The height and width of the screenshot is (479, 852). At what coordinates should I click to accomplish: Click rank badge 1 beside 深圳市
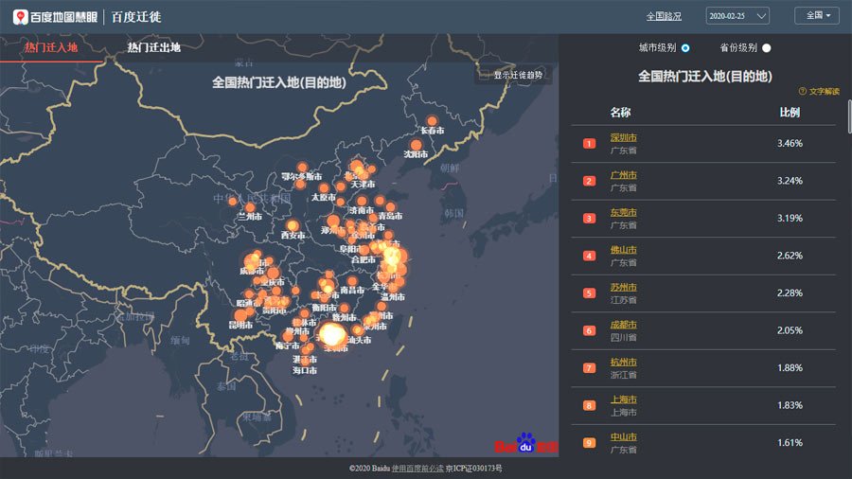[589, 143]
